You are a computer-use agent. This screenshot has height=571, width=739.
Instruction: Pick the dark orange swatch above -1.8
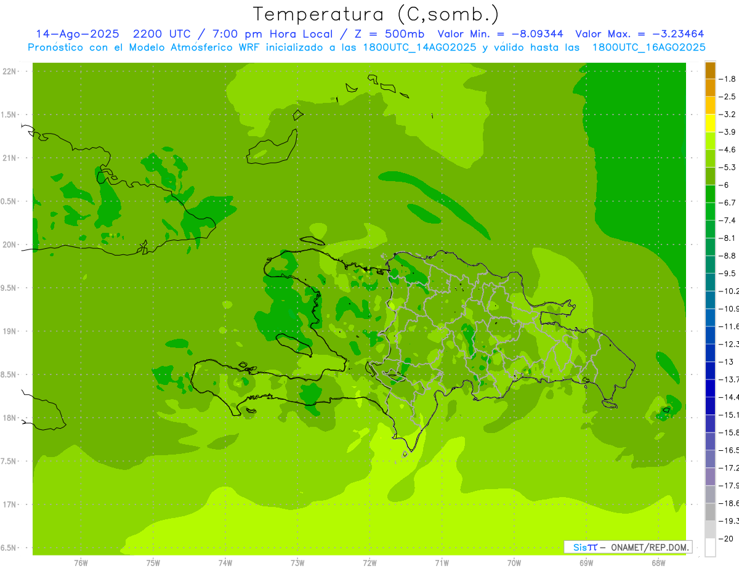pos(710,70)
